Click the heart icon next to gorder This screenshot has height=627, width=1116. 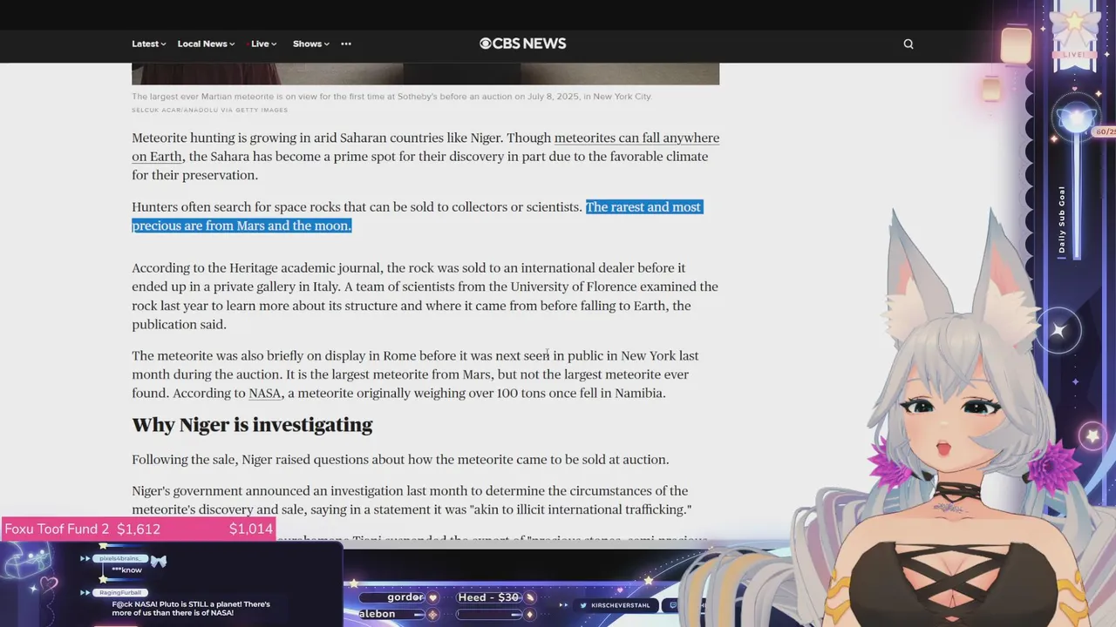pos(432,597)
